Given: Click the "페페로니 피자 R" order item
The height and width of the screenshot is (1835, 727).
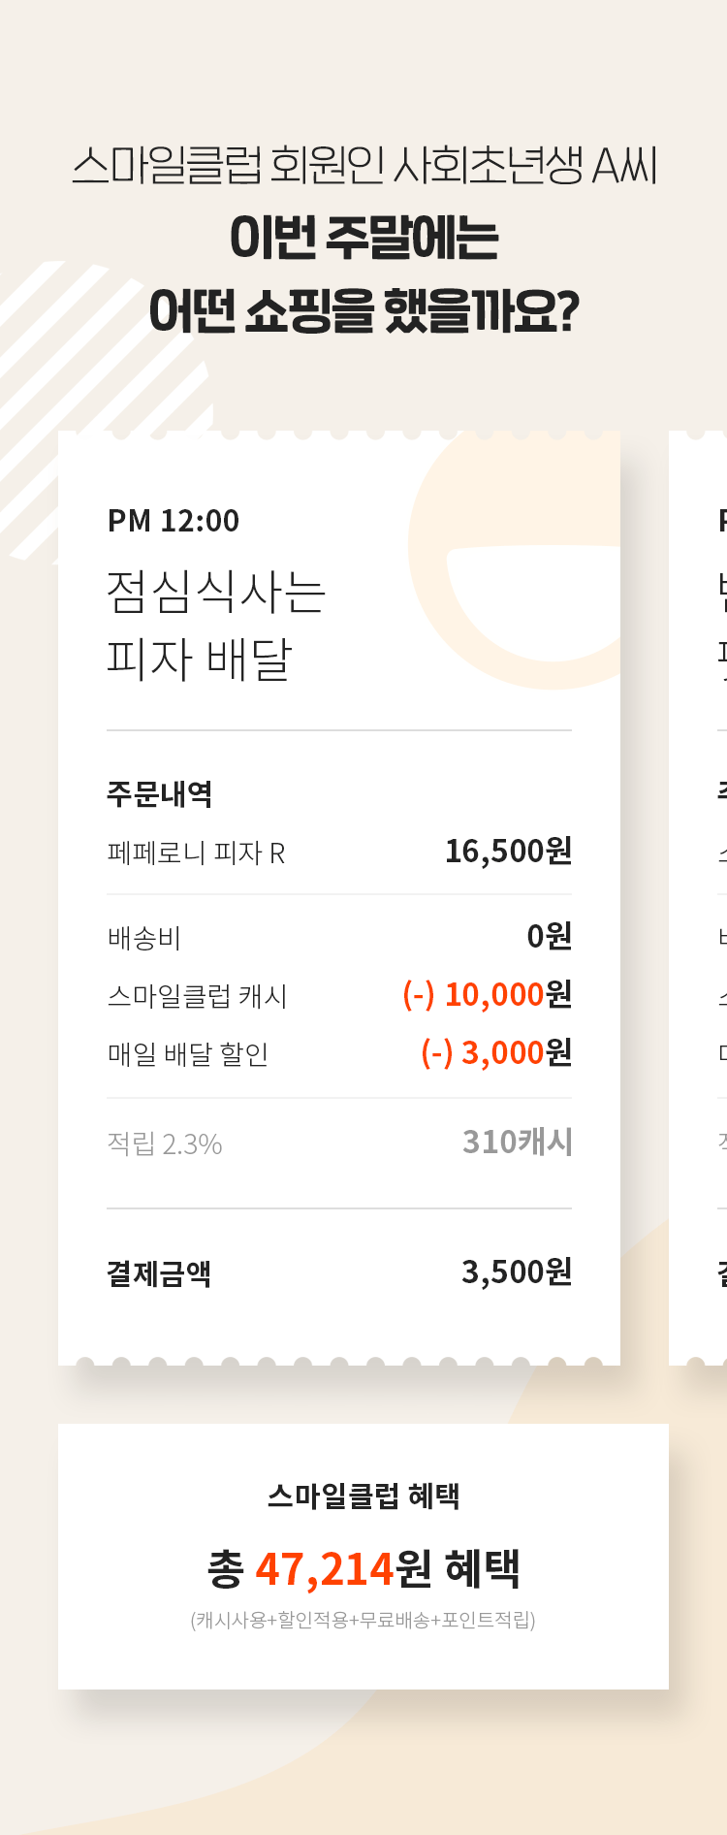Looking at the screenshot, I should (x=196, y=853).
